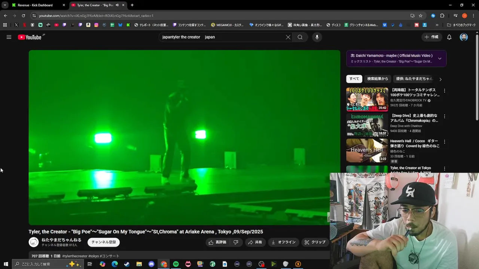
Task: Start voice search with the microphone
Action: [317, 37]
